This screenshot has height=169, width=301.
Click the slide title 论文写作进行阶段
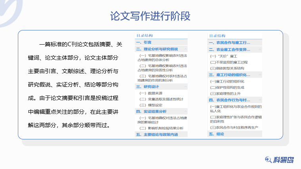150,16
